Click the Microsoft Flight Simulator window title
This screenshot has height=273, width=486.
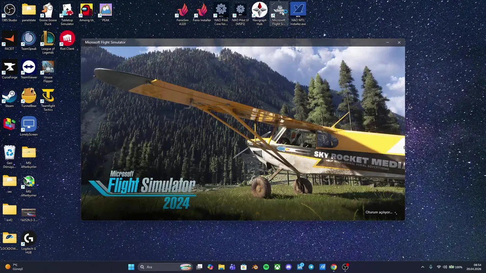[105, 42]
